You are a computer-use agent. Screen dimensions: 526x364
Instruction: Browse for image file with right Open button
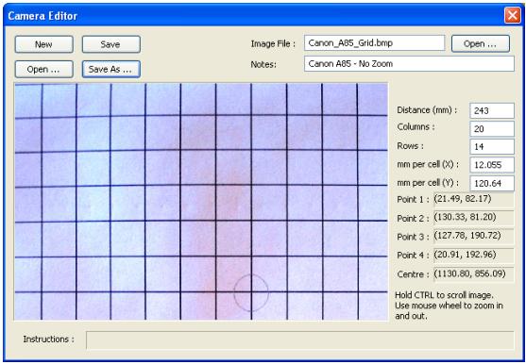pyautogui.click(x=481, y=44)
